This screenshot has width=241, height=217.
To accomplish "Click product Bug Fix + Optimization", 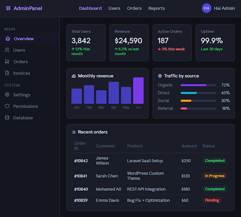I will point(148,200).
